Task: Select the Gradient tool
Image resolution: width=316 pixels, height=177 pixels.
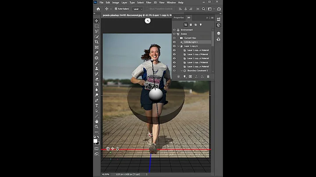Action: pyautogui.click(x=97, y=84)
